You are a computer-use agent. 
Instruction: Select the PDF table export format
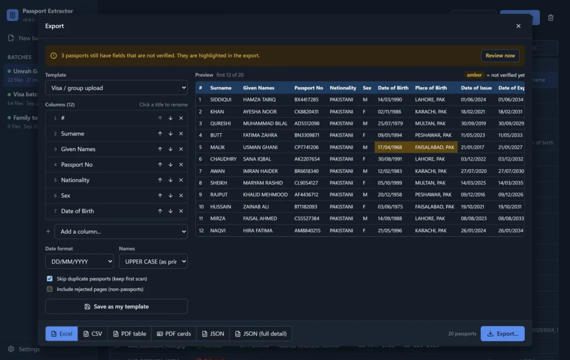pos(129,333)
